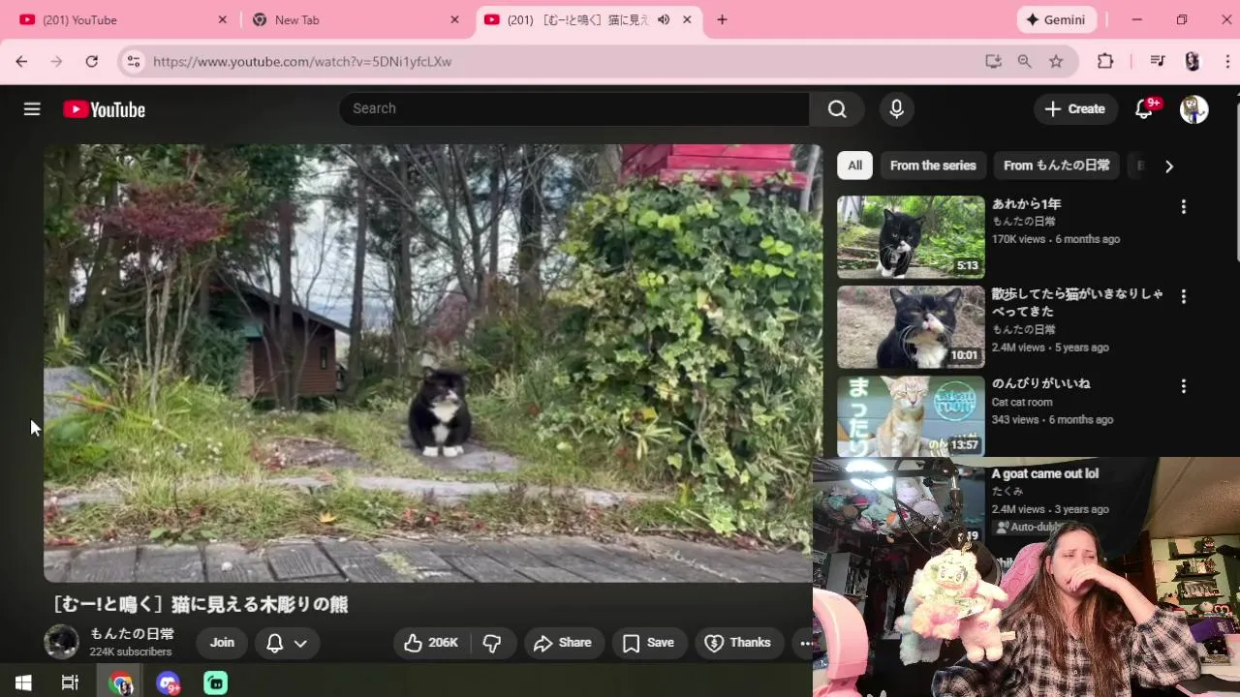
Task: Open もんたの日常 channel name link
Action: tap(133, 634)
